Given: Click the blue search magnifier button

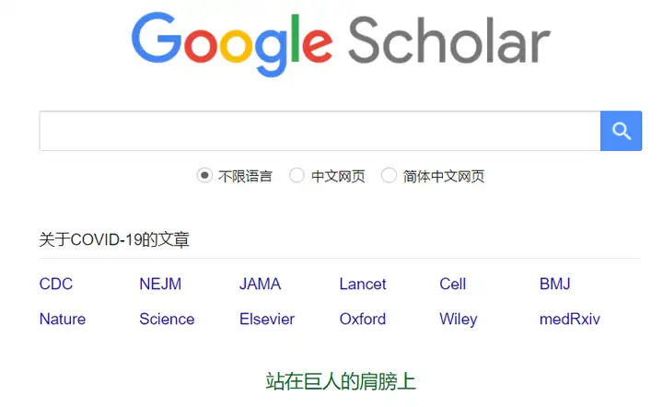Looking at the screenshot, I should coord(621,131).
